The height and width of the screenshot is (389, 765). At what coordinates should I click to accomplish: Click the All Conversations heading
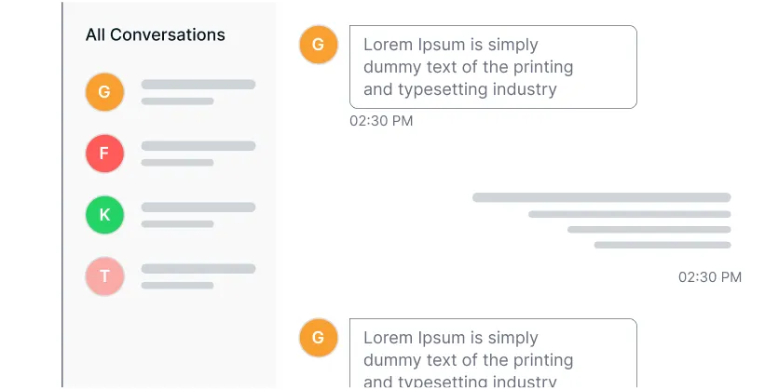point(156,34)
